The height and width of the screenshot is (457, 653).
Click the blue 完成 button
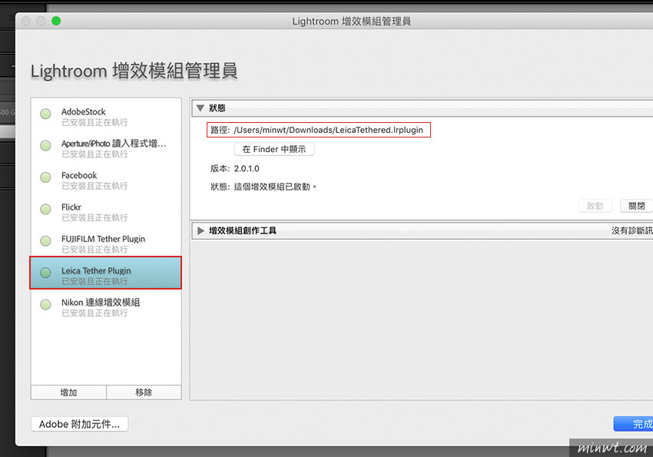[x=633, y=424]
